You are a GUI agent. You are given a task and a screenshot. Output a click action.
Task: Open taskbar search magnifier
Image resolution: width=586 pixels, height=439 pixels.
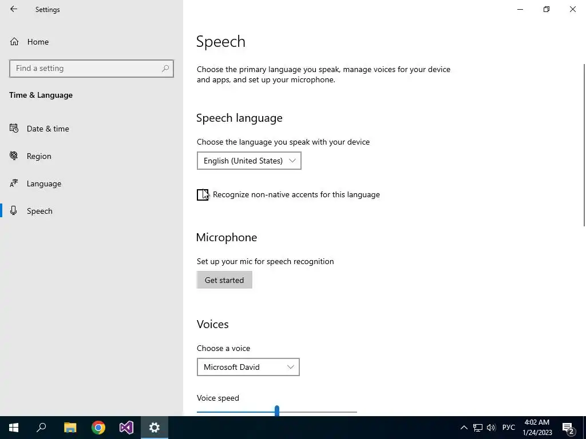coord(41,428)
